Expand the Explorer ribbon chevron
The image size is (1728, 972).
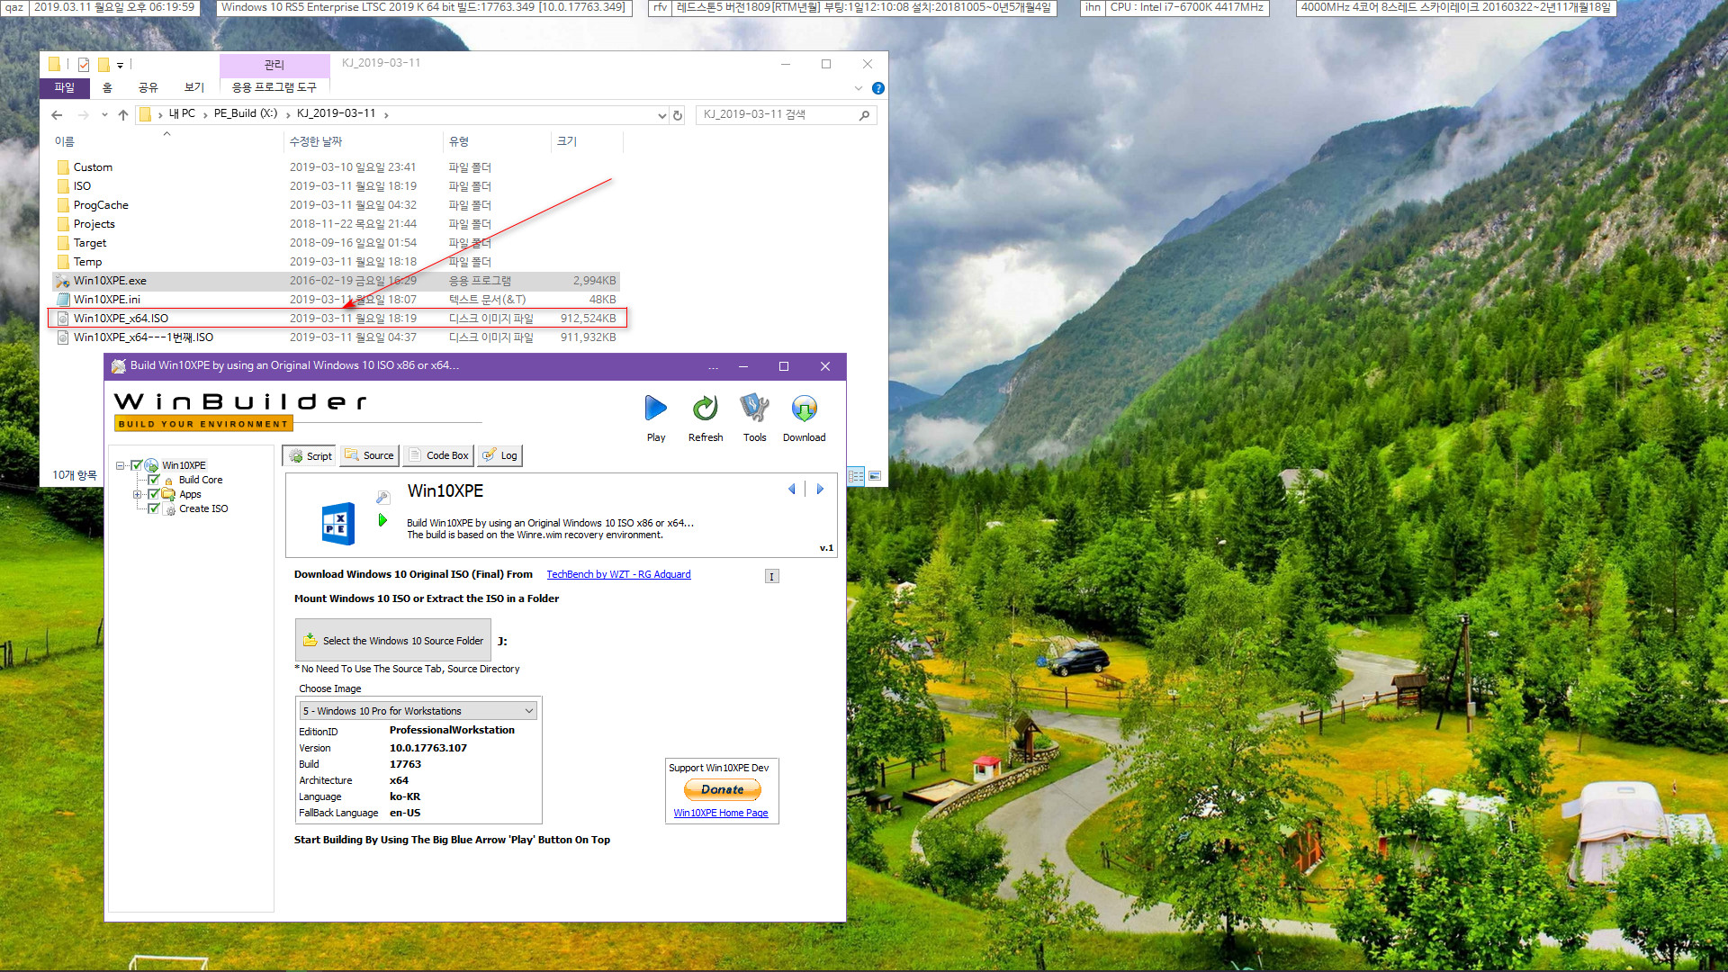point(859,88)
